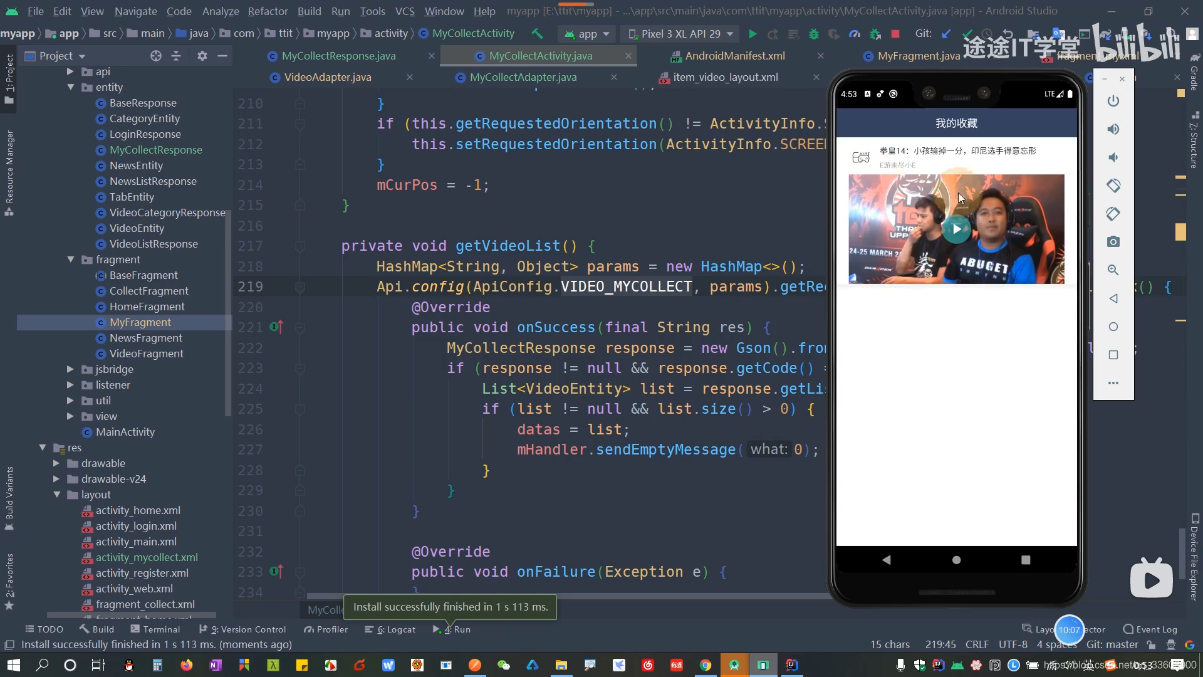Tap back button on phone navigation bar

886,560
